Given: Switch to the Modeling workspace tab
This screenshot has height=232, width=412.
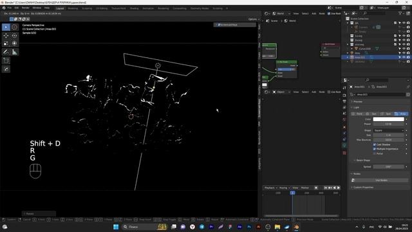Looking at the screenshot, I should tap(73, 8).
